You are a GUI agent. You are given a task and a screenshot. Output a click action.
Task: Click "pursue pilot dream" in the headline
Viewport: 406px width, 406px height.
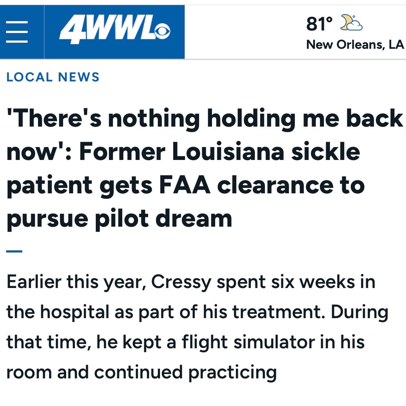tap(119, 219)
